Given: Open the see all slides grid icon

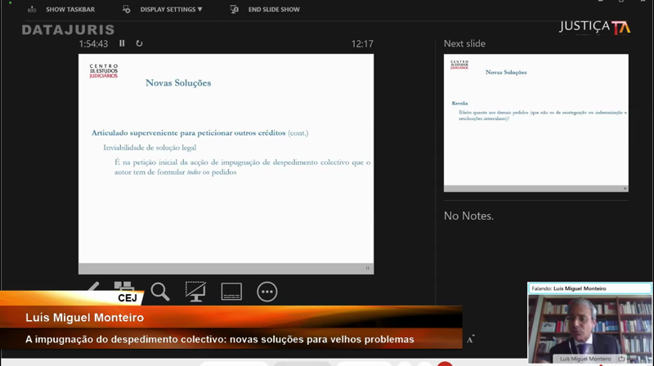Looking at the screenshot, I should (x=124, y=287).
